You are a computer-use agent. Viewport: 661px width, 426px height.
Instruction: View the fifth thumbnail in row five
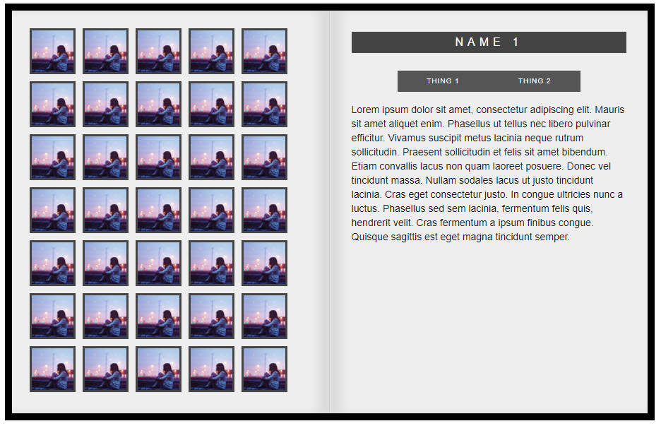tap(264, 264)
